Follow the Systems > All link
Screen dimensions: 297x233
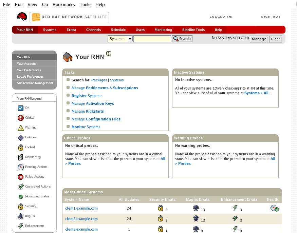(256, 93)
